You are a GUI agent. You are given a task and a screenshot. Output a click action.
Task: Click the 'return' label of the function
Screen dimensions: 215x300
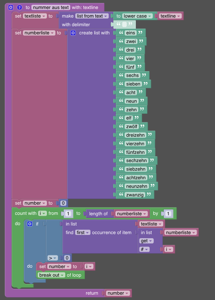[x=92, y=293]
